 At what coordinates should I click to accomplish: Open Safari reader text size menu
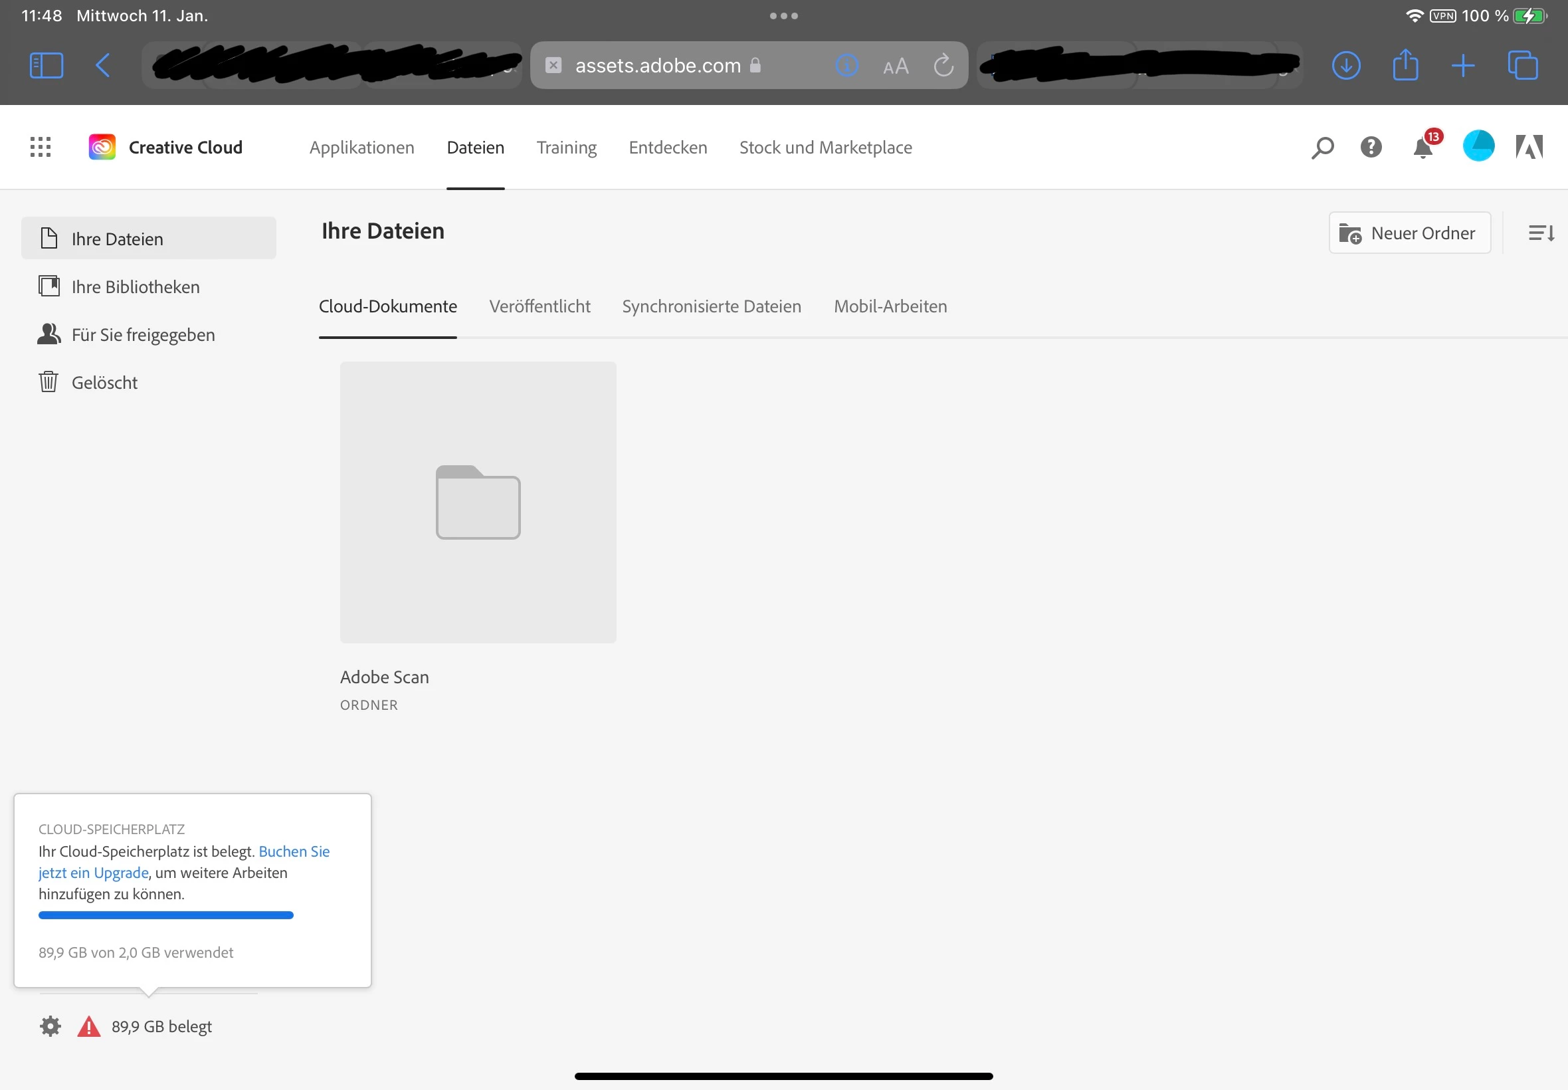pos(895,66)
